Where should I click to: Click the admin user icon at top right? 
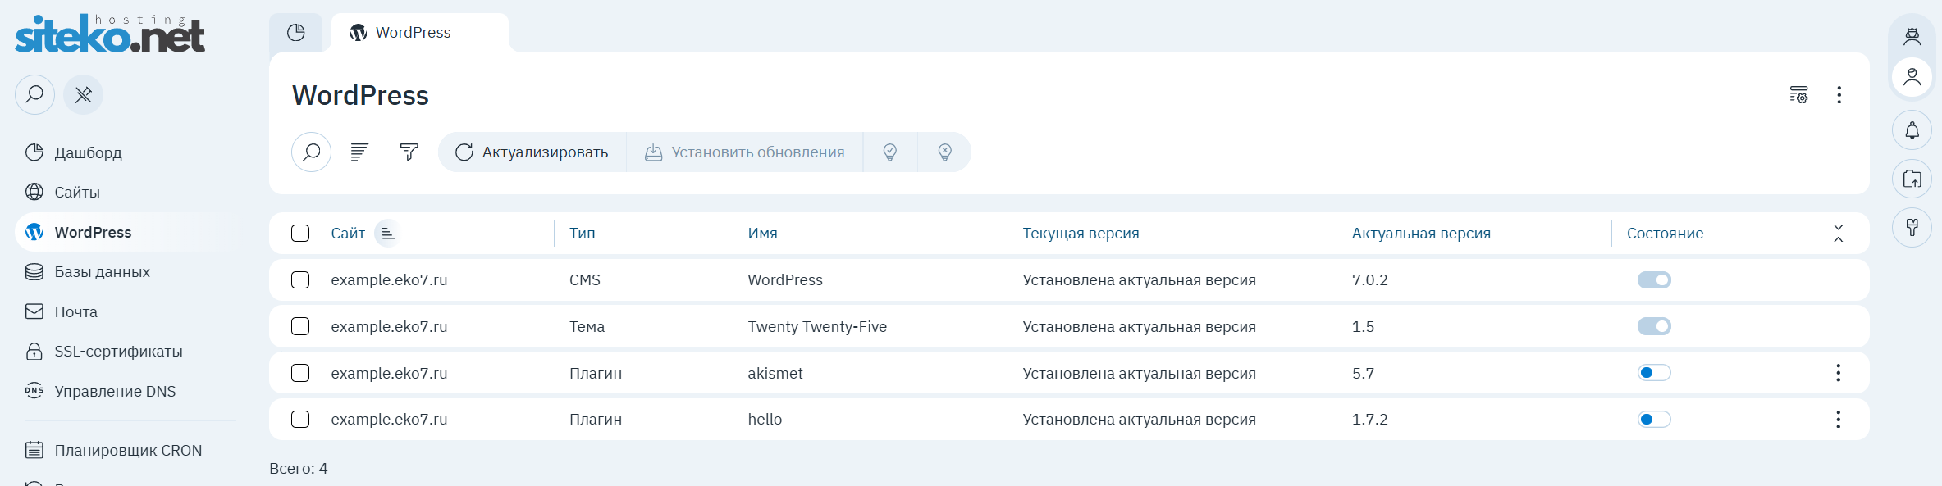coord(1912,36)
